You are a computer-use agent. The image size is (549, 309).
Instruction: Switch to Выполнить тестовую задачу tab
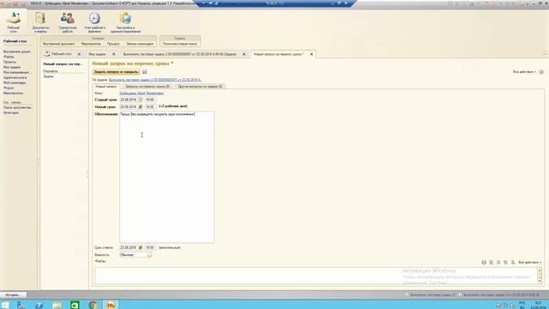(179, 54)
